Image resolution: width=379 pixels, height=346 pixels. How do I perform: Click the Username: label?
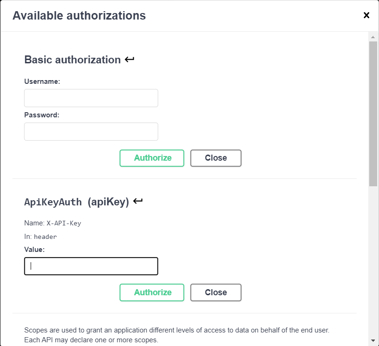pos(42,81)
